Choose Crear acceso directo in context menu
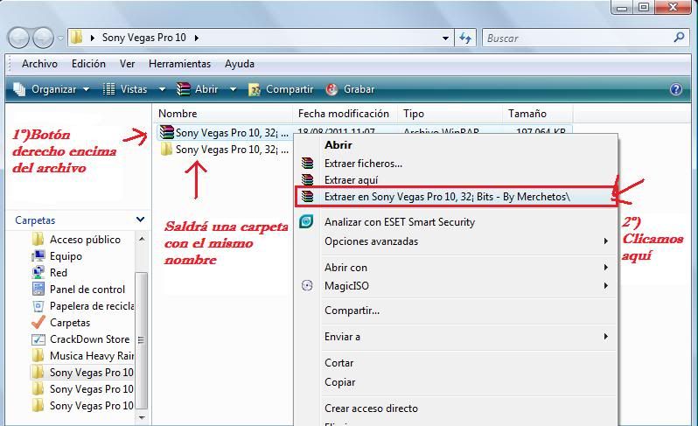Screen dimensions: 698x426 (371, 409)
